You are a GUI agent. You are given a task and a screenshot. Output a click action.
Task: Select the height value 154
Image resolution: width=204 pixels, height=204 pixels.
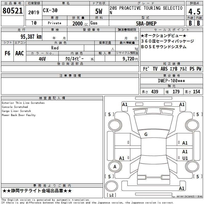click(196, 92)
